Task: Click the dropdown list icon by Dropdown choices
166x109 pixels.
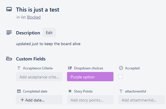Action: tap(70, 68)
